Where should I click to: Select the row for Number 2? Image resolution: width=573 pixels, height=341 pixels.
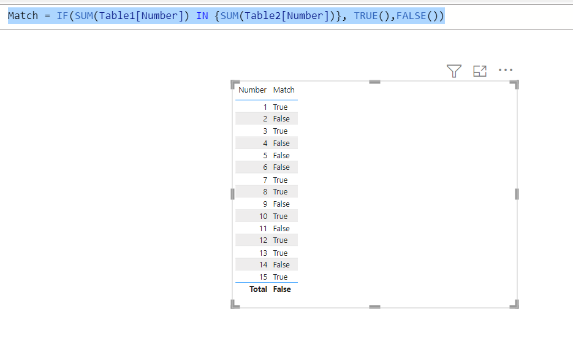pyautogui.click(x=267, y=119)
